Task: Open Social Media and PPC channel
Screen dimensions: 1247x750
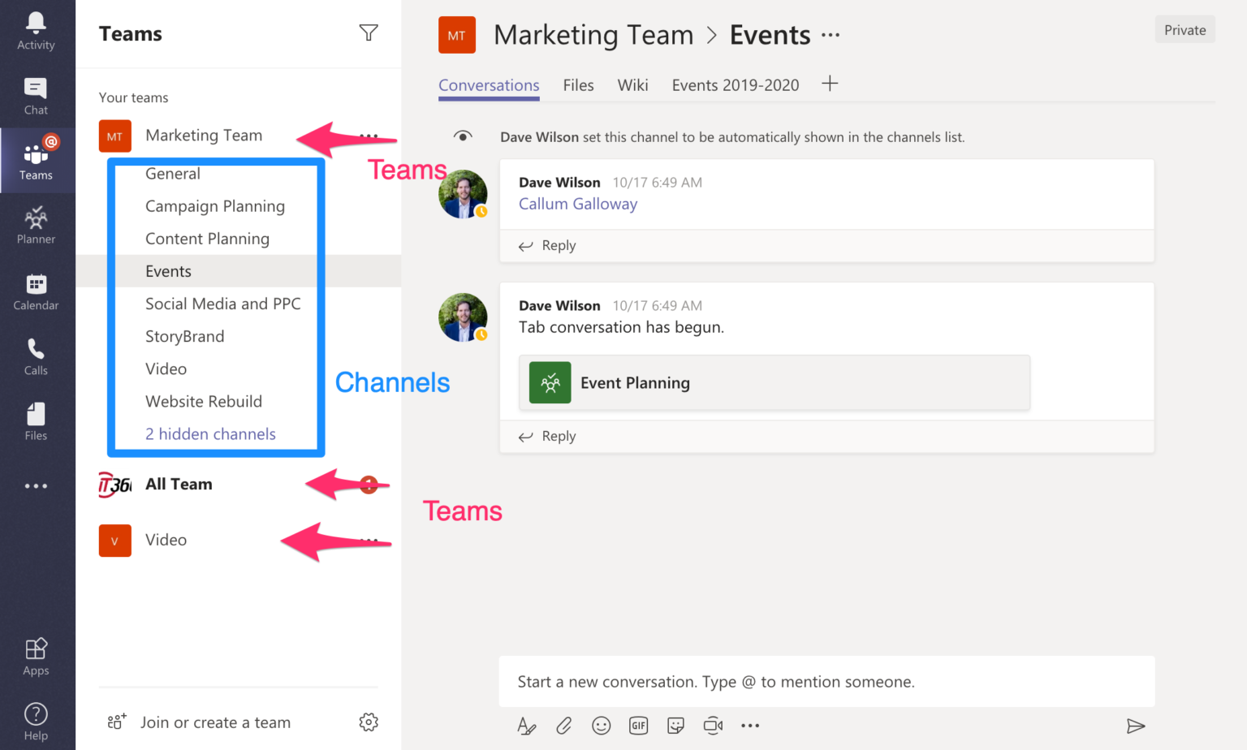Action: click(x=223, y=304)
